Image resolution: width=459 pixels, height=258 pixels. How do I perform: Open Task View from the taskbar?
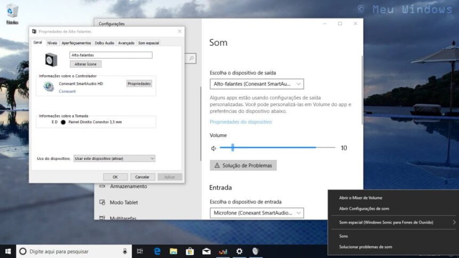(140, 251)
